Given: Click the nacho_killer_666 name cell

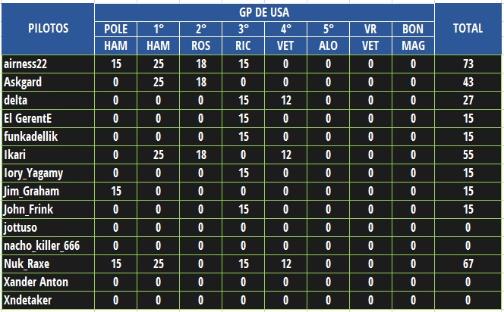Looking at the screenshot, I should [x=48, y=245].
